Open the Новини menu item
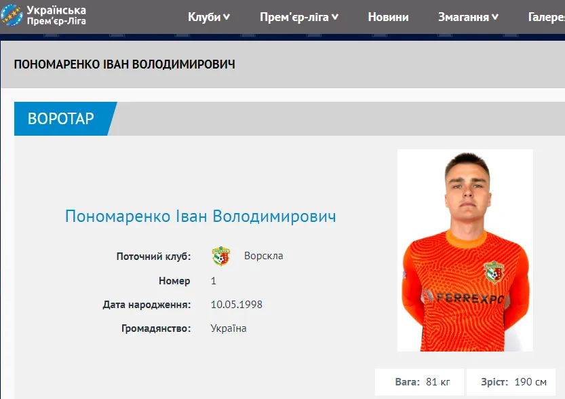The height and width of the screenshot is (399, 565). [388, 17]
